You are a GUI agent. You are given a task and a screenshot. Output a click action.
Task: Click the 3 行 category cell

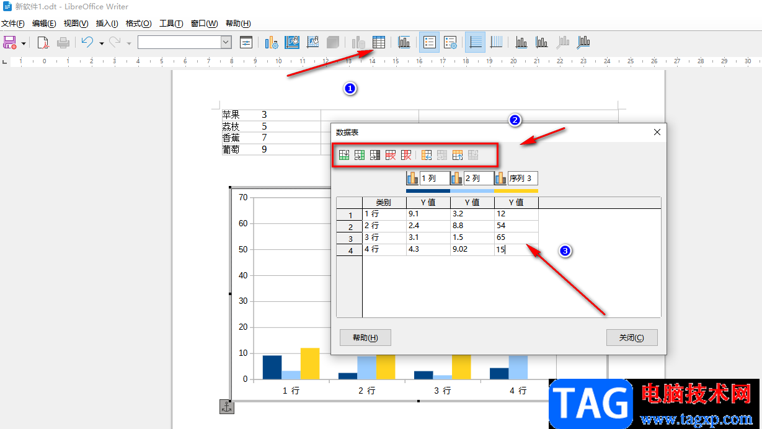(384, 237)
